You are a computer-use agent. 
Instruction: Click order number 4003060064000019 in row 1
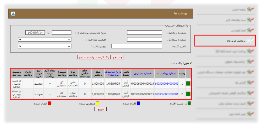(x=142, y=84)
